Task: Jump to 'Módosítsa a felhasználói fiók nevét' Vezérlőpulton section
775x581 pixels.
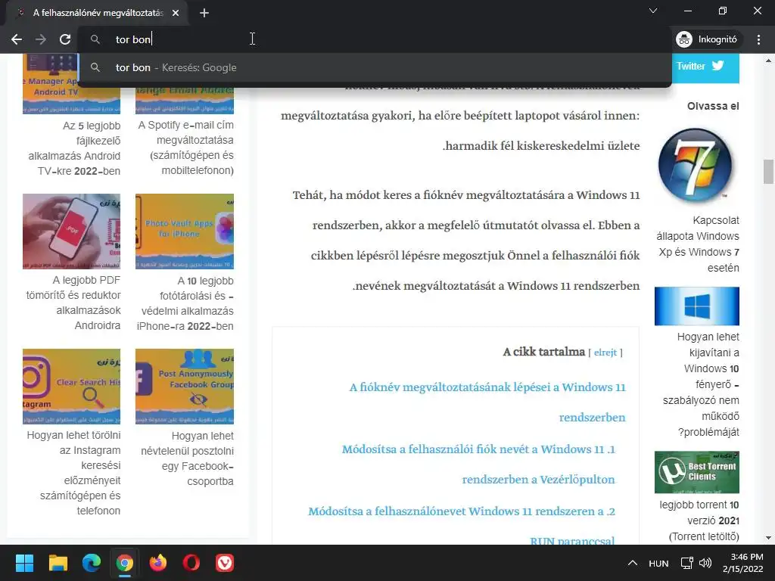Action: 478,464
